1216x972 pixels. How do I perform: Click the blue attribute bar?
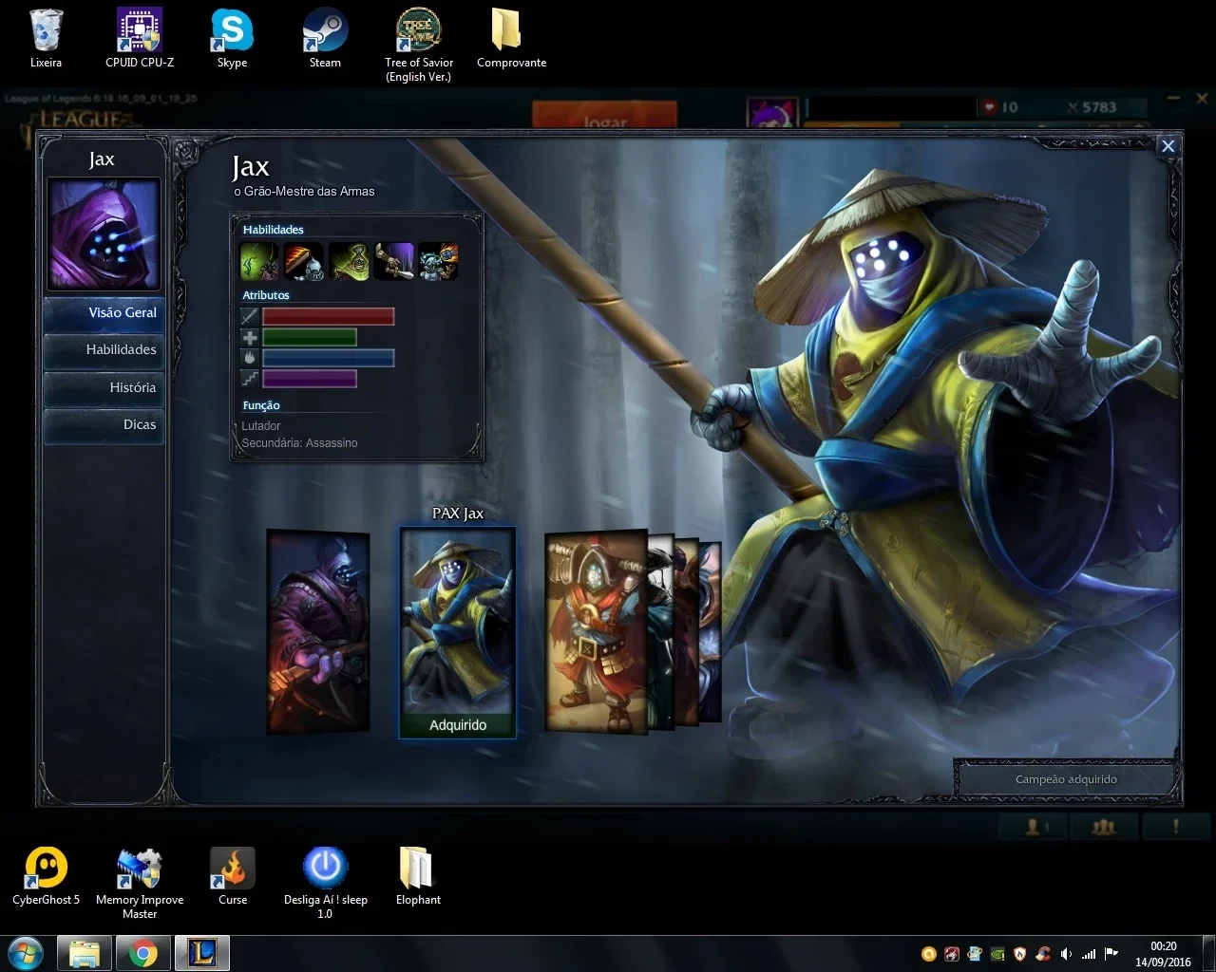(x=328, y=358)
